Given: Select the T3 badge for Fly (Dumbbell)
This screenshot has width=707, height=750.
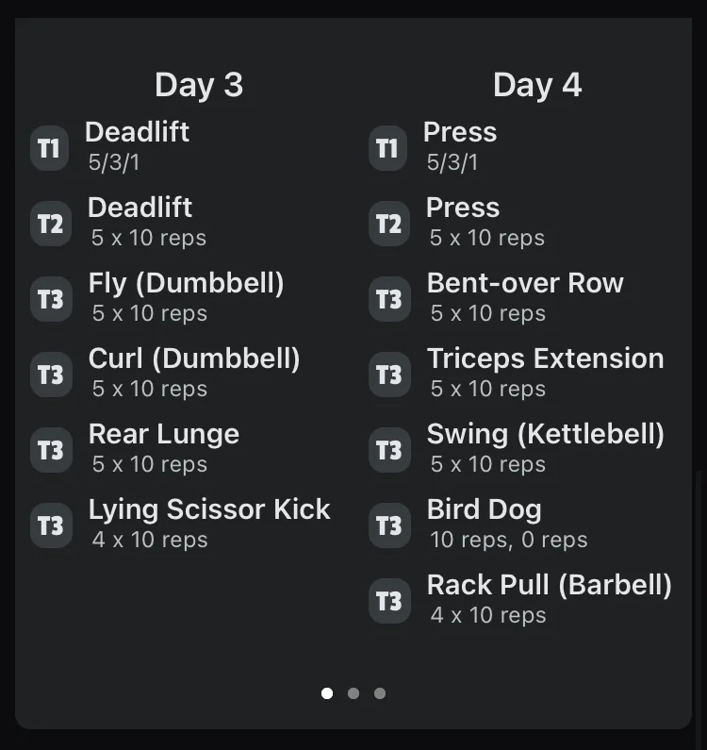Looking at the screenshot, I should pos(50,300).
